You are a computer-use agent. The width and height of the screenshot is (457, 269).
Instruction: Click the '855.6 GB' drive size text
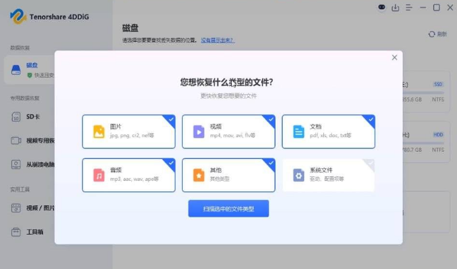click(x=412, y=99)
